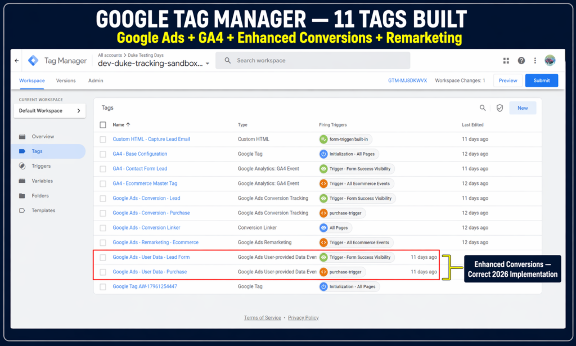Click the Triggers sidebar icon
The height and width of the screenshot is (346, 576).
click(x=22, y=166)
